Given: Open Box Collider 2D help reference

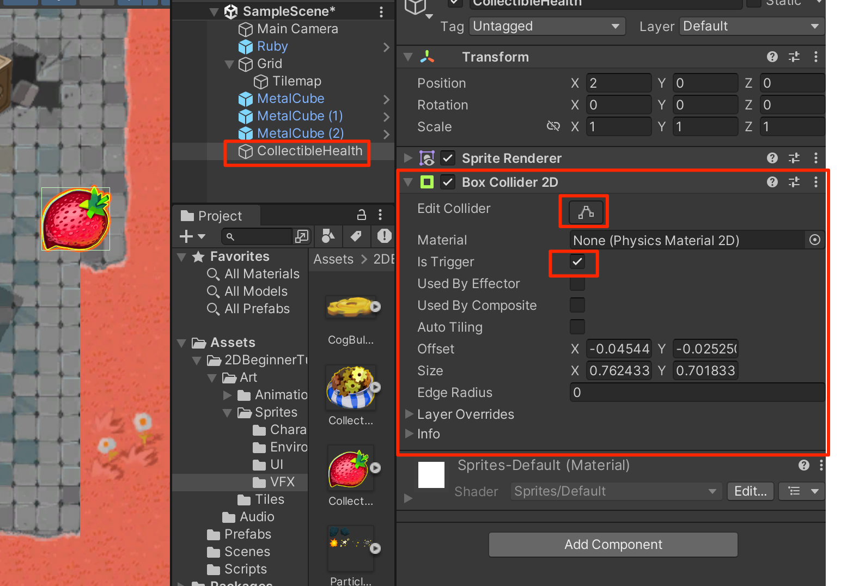Looking at the screenshot, I should (772, 182).
